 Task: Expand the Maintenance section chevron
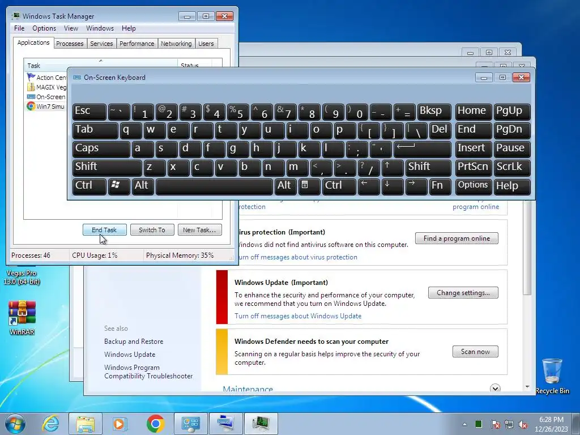pyautogui.click(x=495, y=389)
